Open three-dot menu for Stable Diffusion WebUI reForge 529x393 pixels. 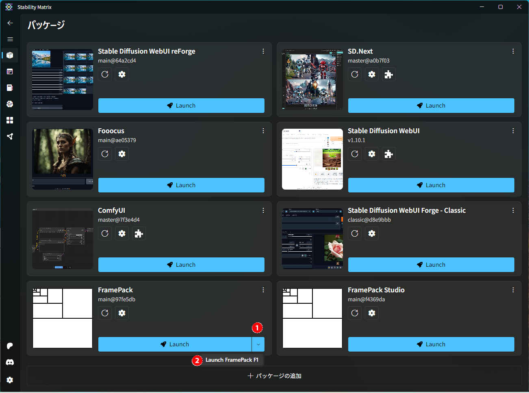point(263,51)
